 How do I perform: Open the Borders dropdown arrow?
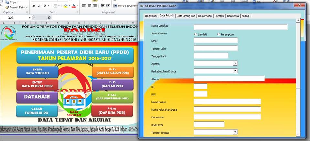coord(59,6)
